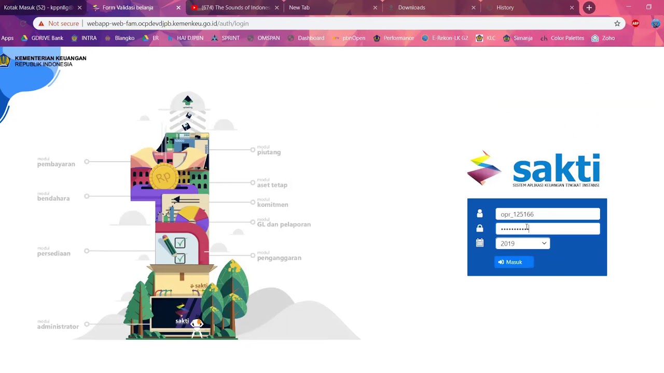Click the modul pembayaran label
Screen dimensions: 664x373
(56, 162)
